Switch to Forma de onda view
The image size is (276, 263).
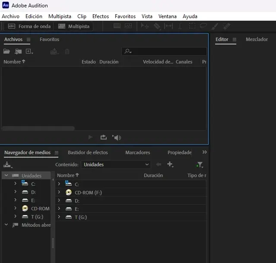(29, 26)
